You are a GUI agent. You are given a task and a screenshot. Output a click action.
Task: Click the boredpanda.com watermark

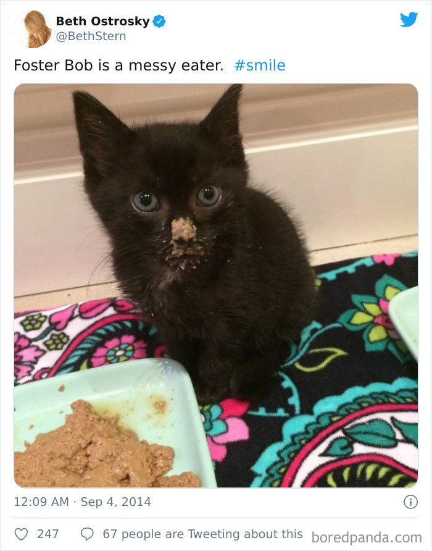coord(367,537)
